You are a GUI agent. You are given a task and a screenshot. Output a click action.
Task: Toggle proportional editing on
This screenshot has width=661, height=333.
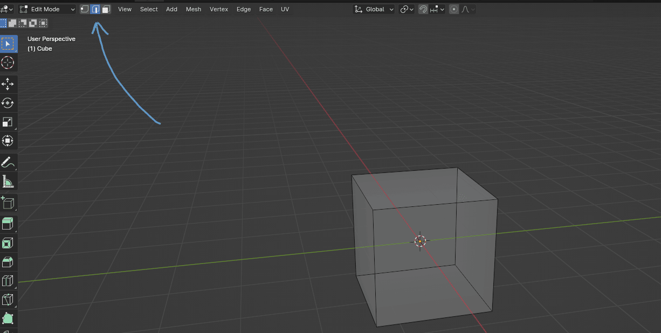click(x=454, y=9)
